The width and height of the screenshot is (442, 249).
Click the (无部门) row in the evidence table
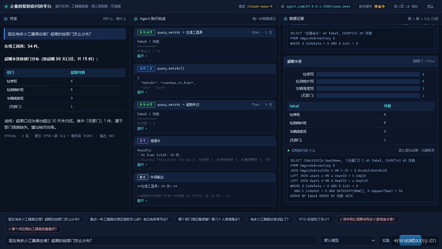361,140
